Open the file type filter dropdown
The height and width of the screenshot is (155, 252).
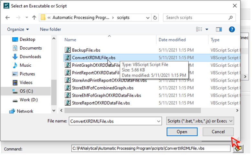(200, 121)
